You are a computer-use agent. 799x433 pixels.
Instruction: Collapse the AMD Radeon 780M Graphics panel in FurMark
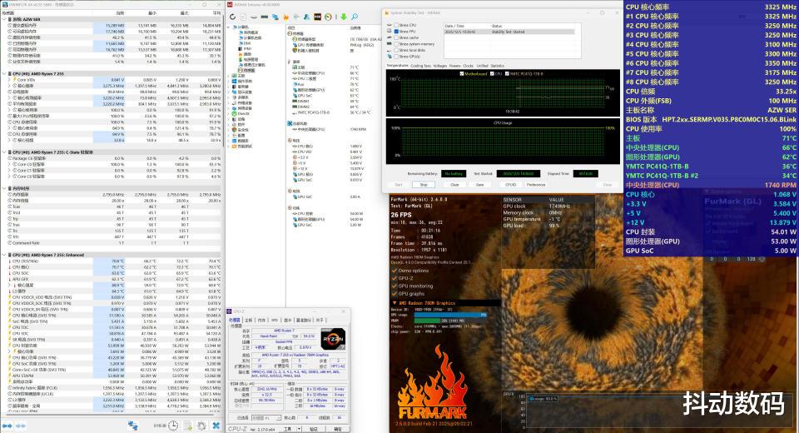[395, 302]
